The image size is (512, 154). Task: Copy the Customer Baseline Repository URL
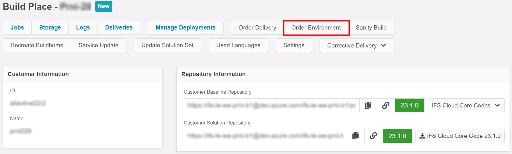click(x=368, y=105)
